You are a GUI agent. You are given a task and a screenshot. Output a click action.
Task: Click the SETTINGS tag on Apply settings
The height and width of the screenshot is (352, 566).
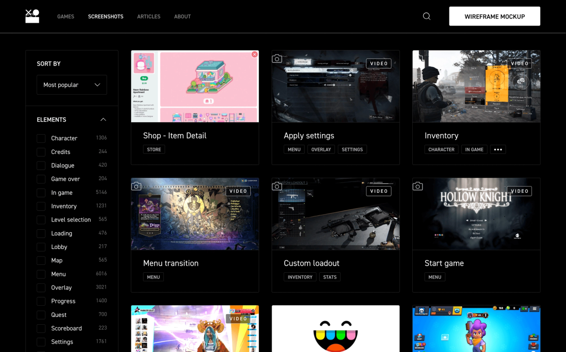[352, 150]
